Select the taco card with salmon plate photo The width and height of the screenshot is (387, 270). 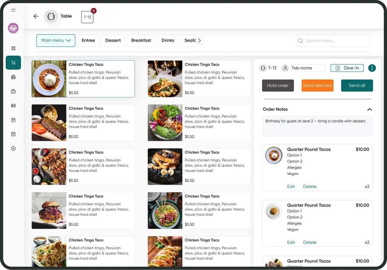pyautogui.click(x=199, y=79)
